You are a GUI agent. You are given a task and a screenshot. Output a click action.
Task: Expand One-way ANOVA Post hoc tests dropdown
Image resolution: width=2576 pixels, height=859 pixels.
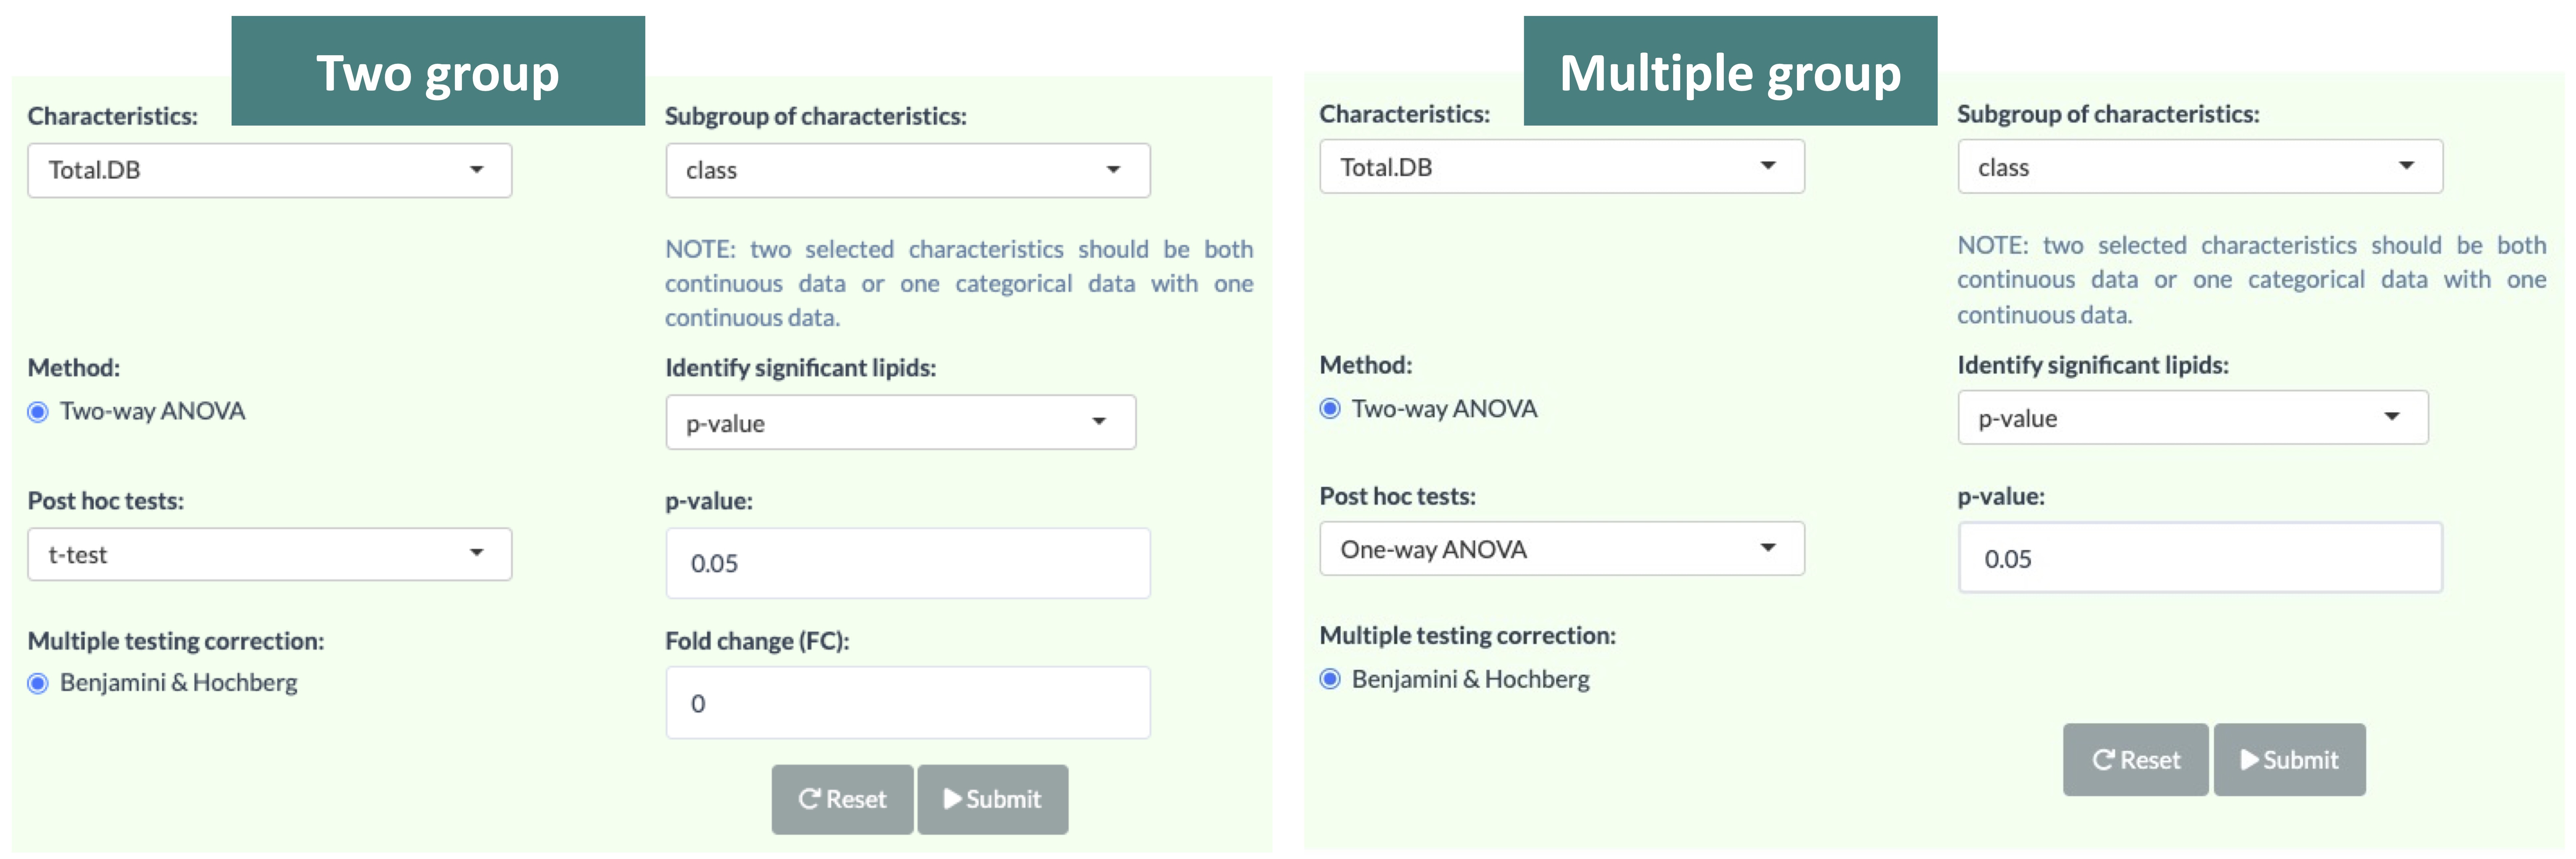[x=1561, y=548]
